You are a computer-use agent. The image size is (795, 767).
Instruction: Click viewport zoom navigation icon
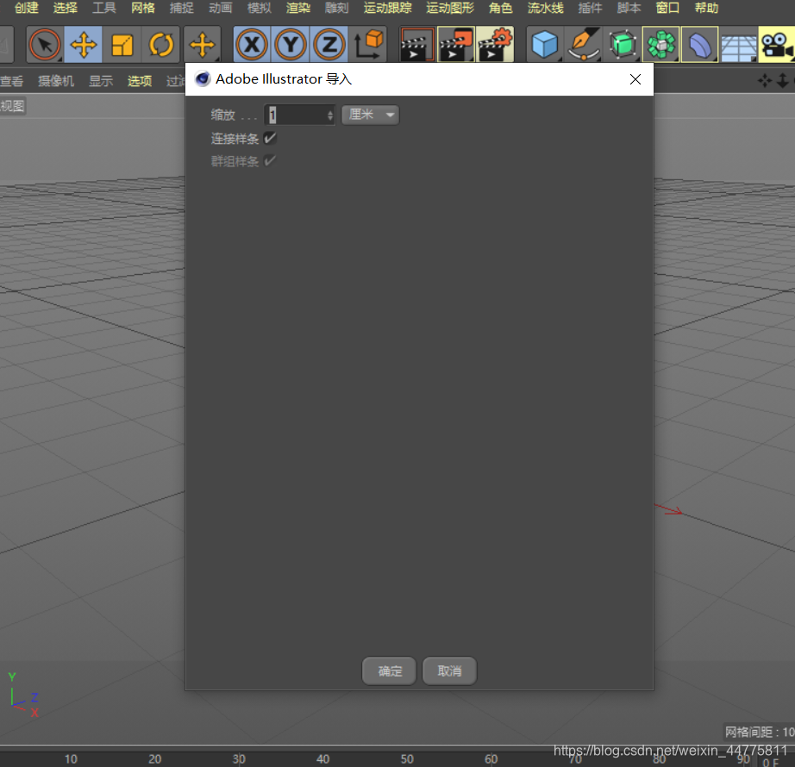pyautogui.click(x=783, y=80)
